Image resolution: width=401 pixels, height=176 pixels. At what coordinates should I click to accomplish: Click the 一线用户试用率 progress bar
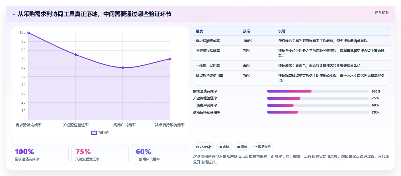(318, 105)
